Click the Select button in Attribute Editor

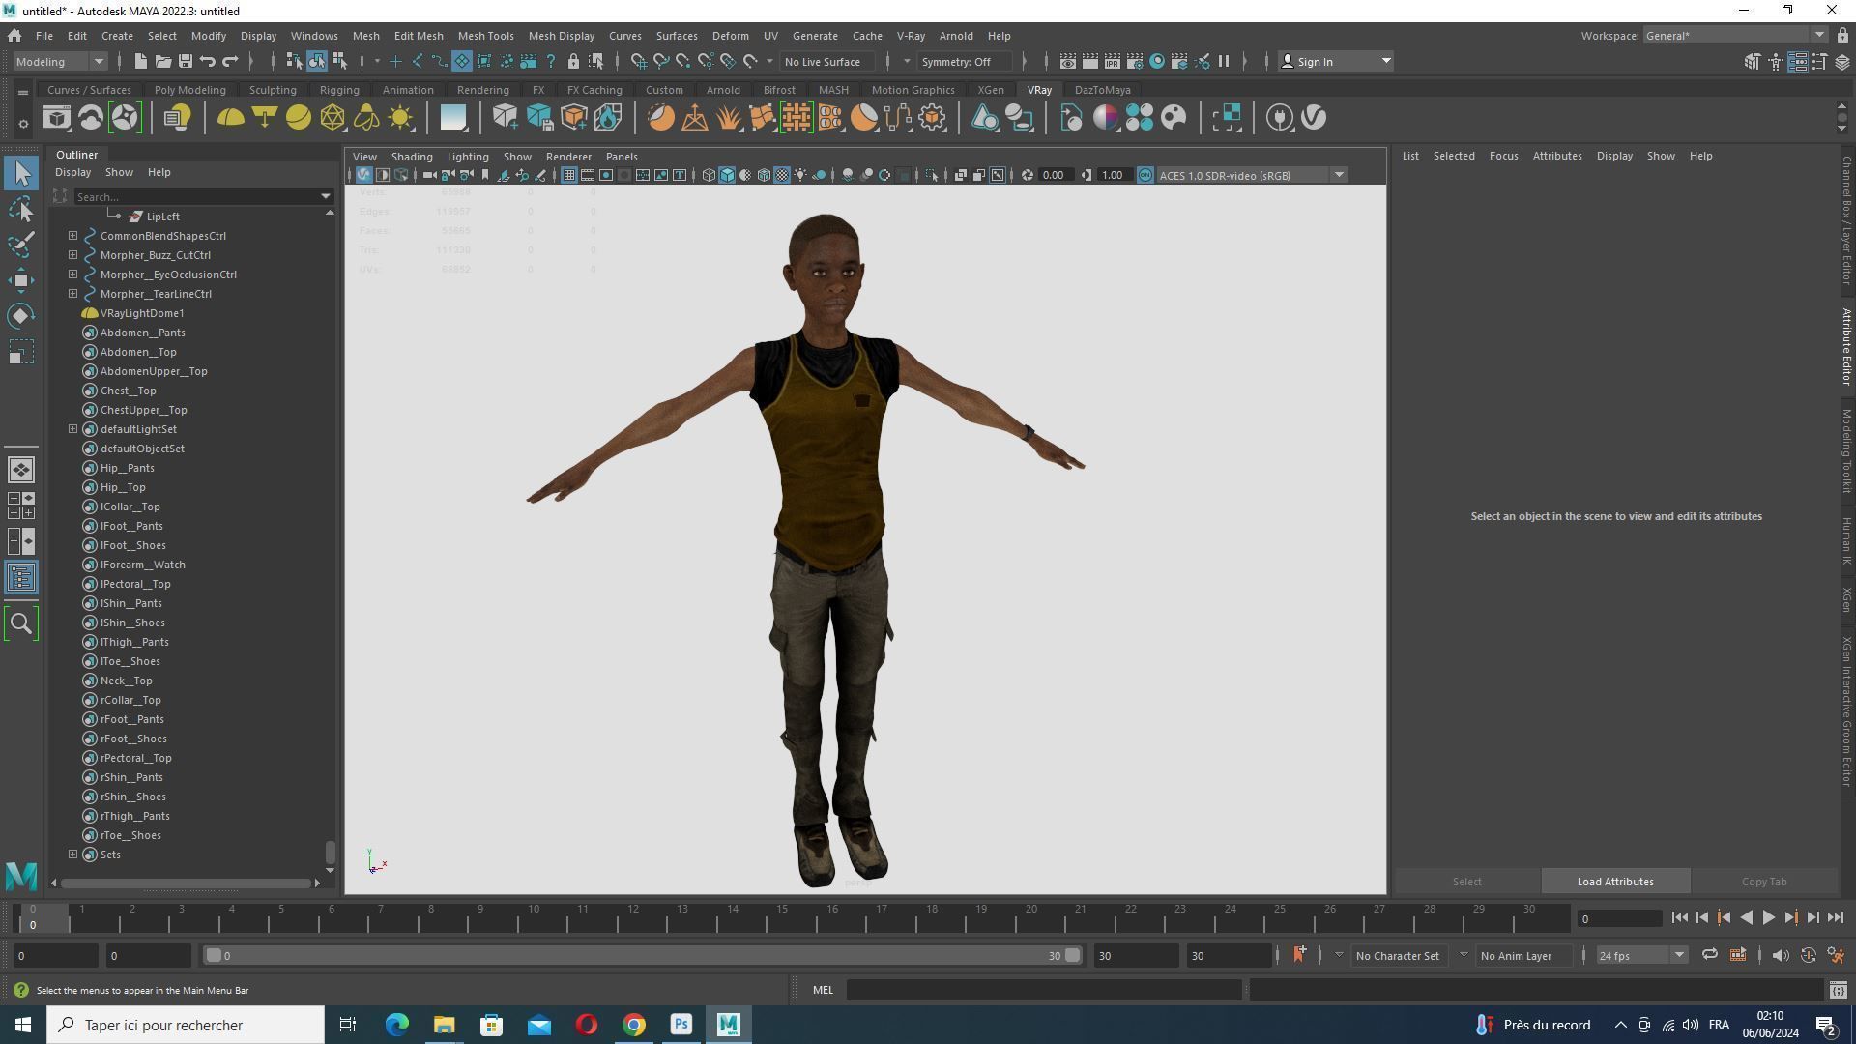(x=1466, y=882)
